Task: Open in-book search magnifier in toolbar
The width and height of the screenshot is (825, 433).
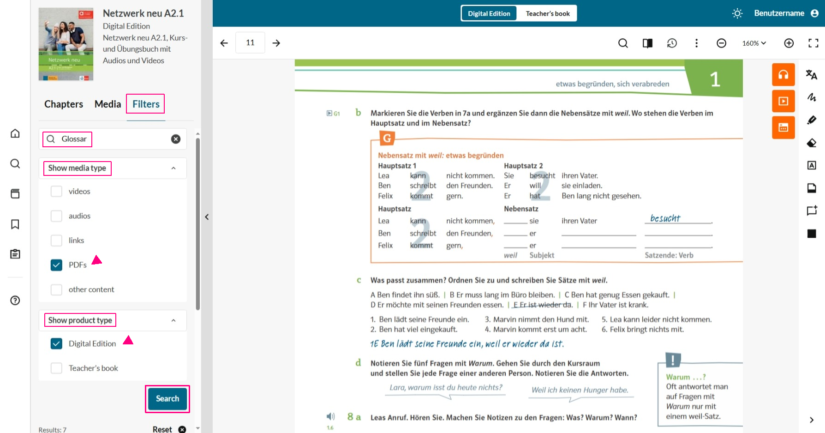Action: (x=623, y=43)
